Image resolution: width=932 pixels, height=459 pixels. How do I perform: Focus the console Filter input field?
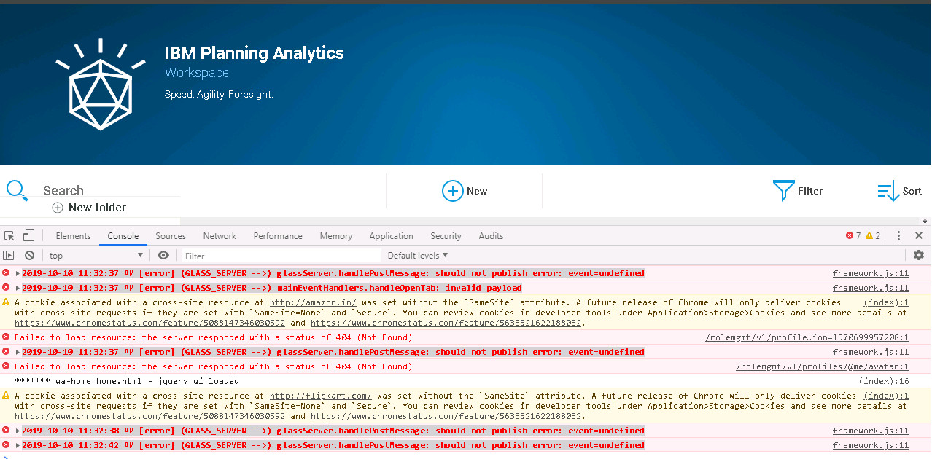click(281, 256)
